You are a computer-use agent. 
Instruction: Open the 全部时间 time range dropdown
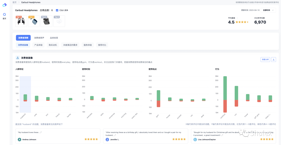click(268, 10)
